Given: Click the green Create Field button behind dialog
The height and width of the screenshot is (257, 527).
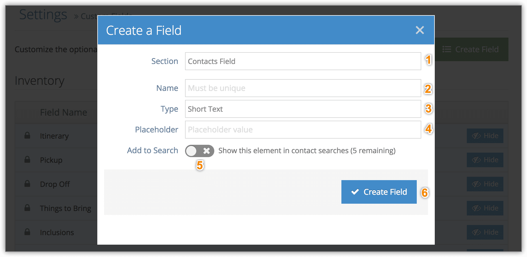Looking at the screenshot, I should click(472, 49).
